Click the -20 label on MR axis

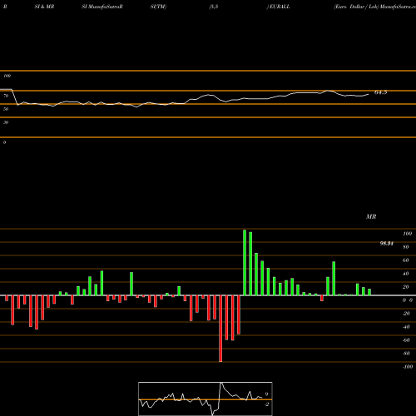pyautogui.click(x=406, y=314)
